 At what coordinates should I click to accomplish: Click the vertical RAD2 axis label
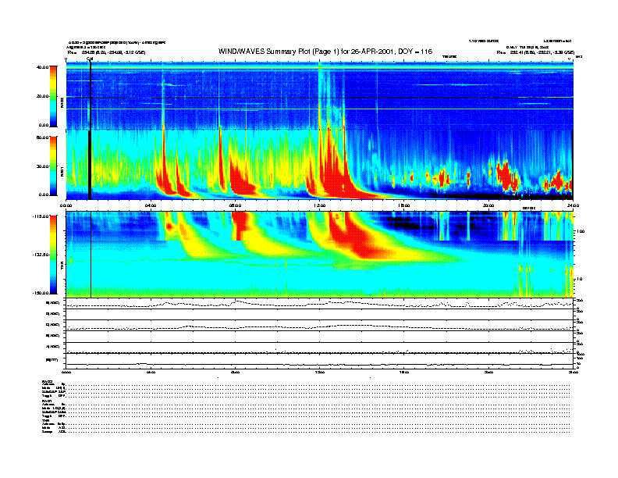pos(62,102)
